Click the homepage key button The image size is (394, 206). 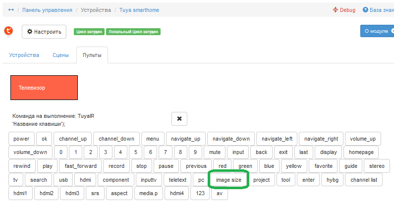pyautogui.click(x=361, y=152)
